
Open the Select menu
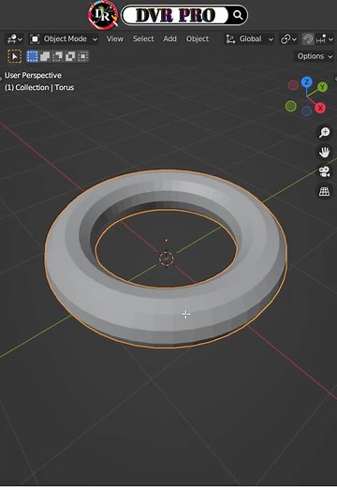click(143, 39)
